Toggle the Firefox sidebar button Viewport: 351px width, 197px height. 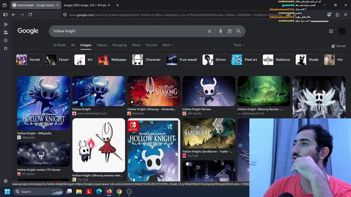coord(5,15)
